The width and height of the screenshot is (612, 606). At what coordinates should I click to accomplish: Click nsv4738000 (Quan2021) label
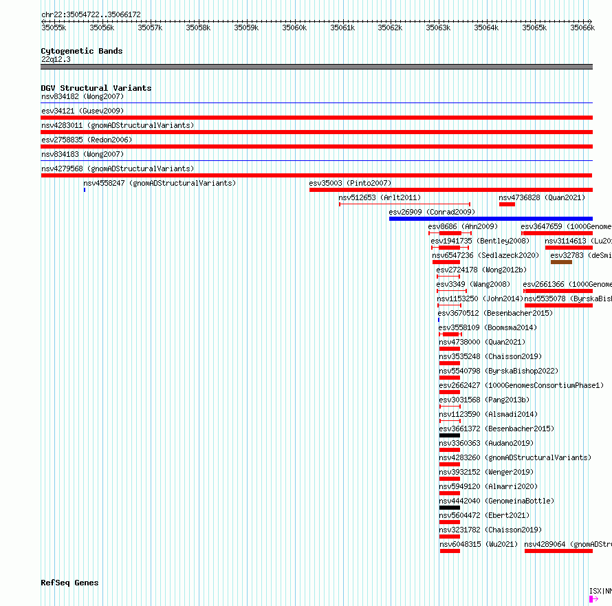click(x=482, y=342)
